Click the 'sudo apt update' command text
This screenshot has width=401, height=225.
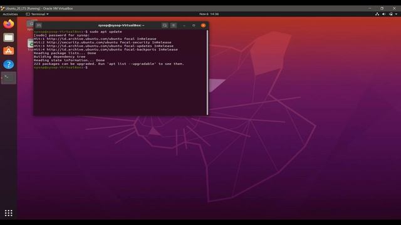click(x=106, y=32)
